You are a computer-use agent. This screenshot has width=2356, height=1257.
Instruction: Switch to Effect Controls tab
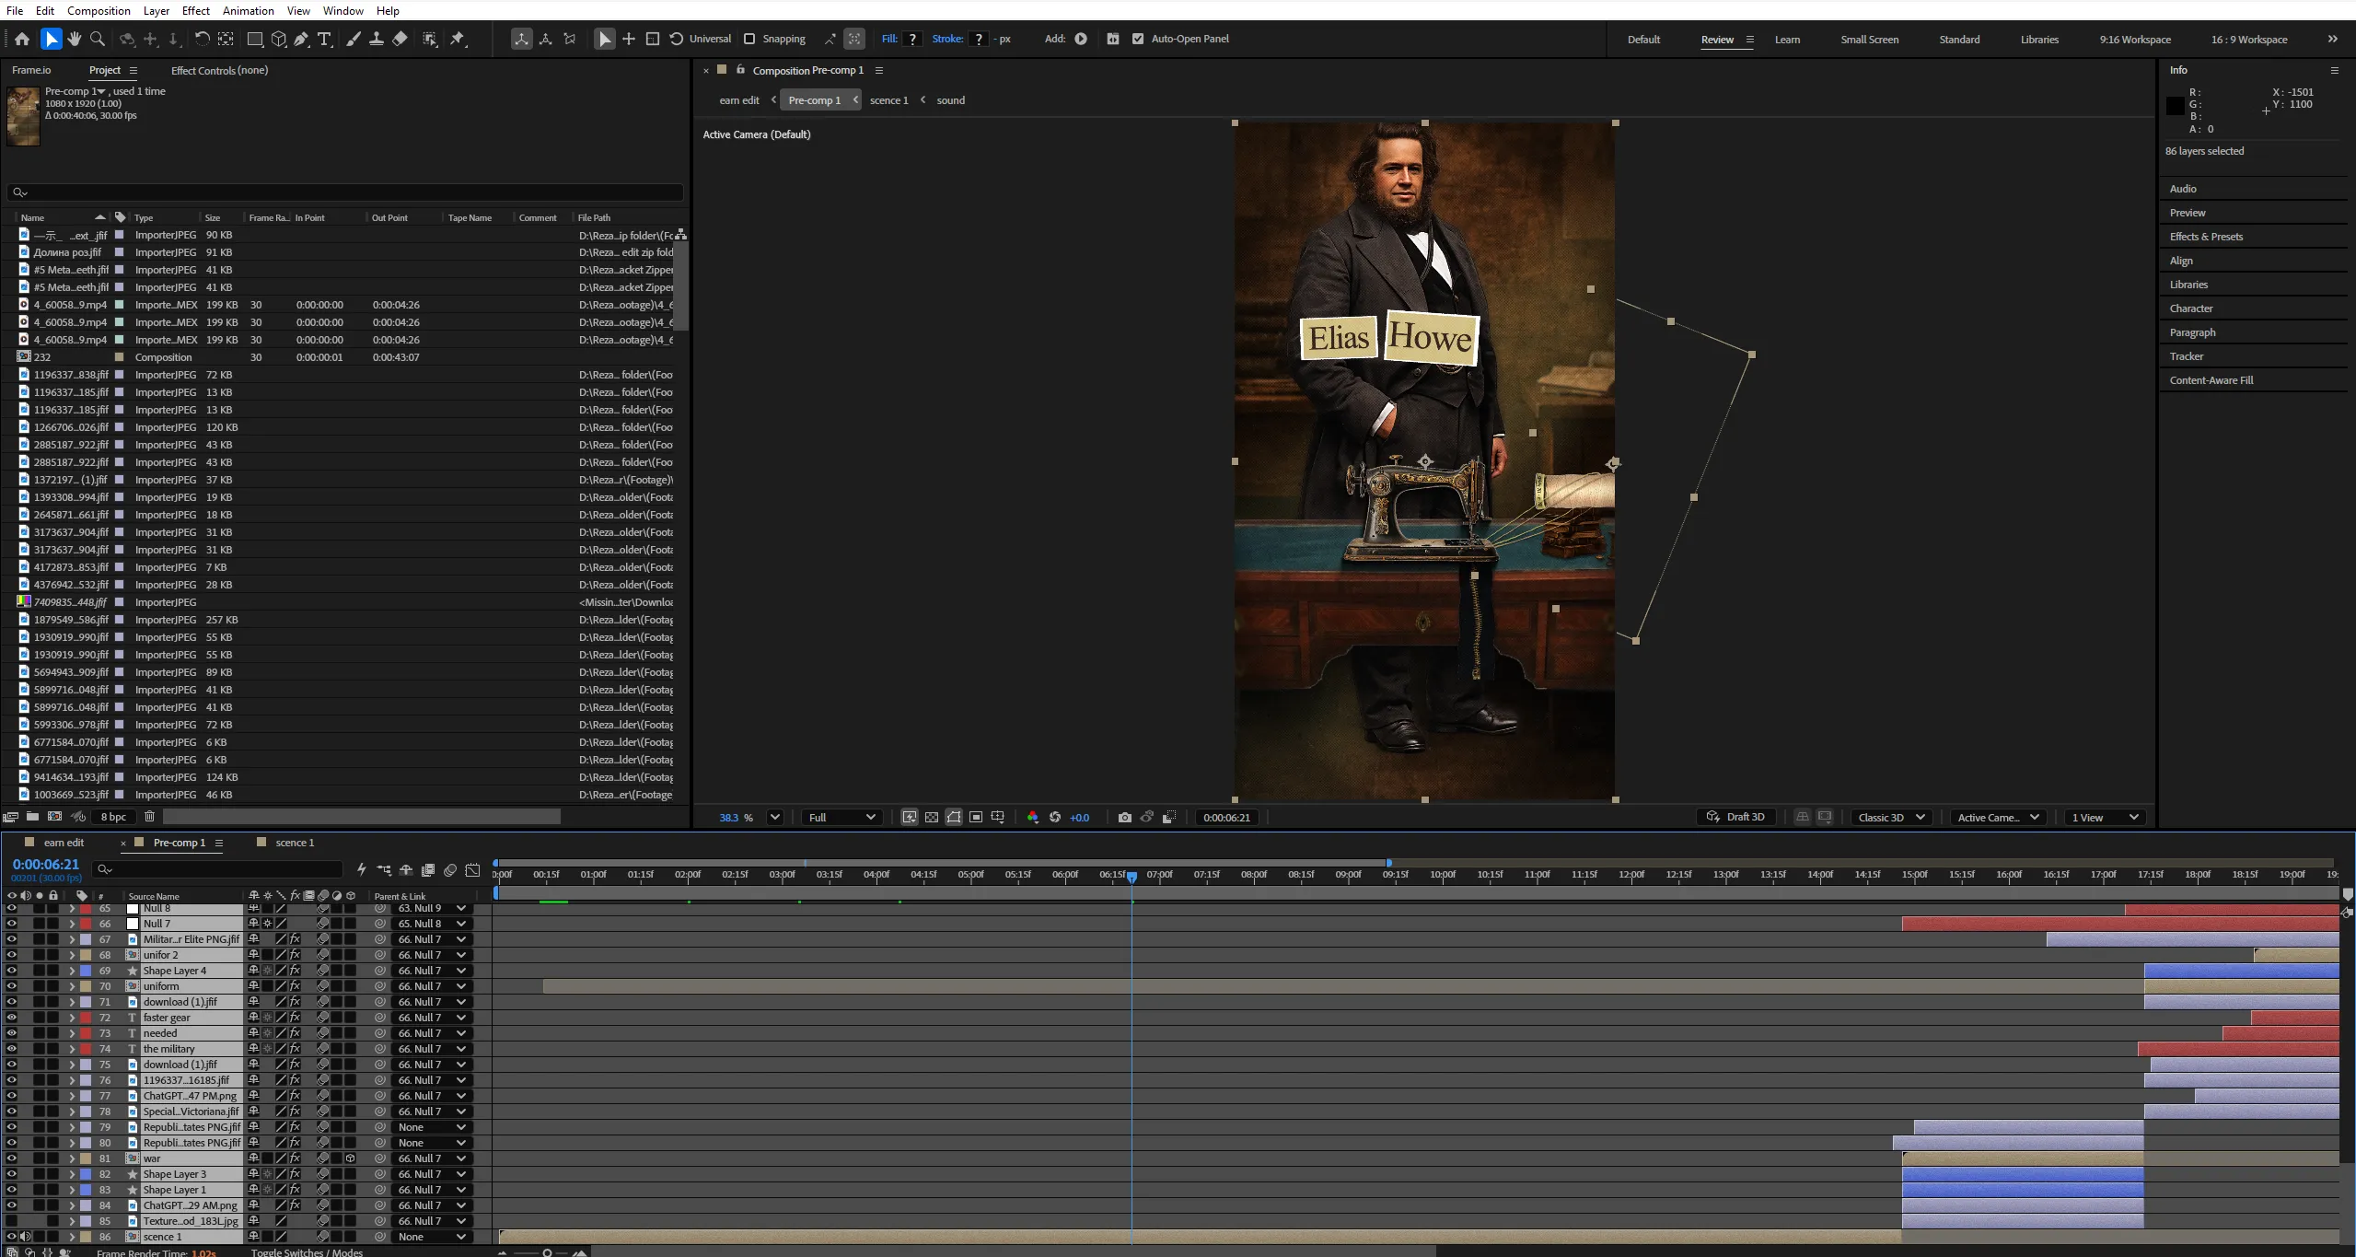(x=219, y=70)
